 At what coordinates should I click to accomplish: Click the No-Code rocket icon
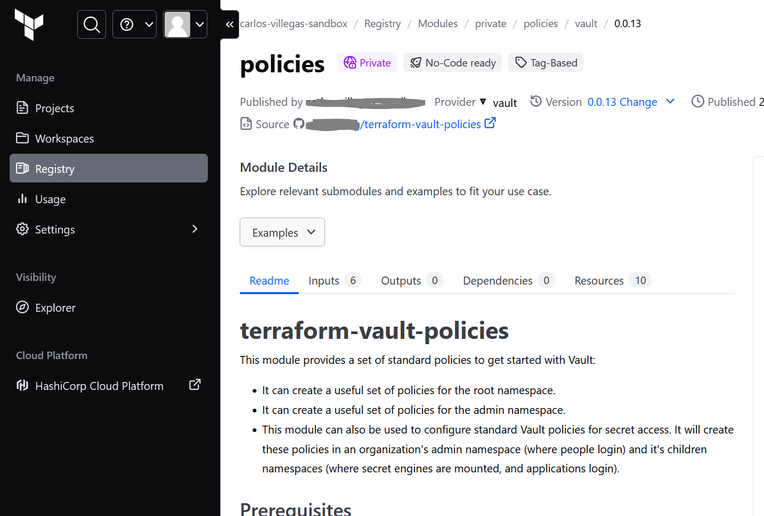[x=416, y=63]
